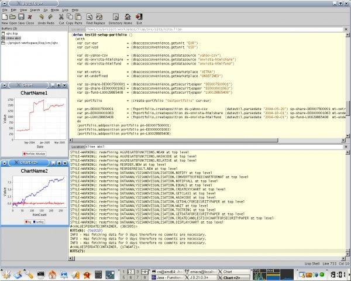Click the lower Location field showing slime abcl
The width and height of the screenshot is (351, 281).
point(214,146)
